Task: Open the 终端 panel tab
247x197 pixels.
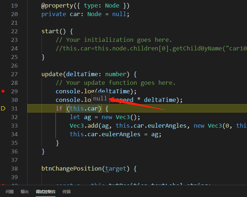Action: click(x=67, y=192)
